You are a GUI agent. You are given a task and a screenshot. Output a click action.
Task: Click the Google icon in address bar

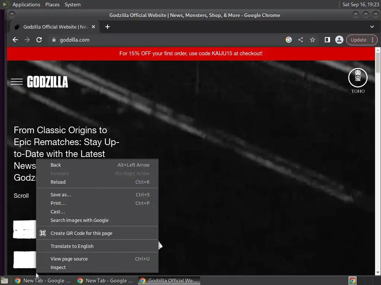tap(288, 40)
